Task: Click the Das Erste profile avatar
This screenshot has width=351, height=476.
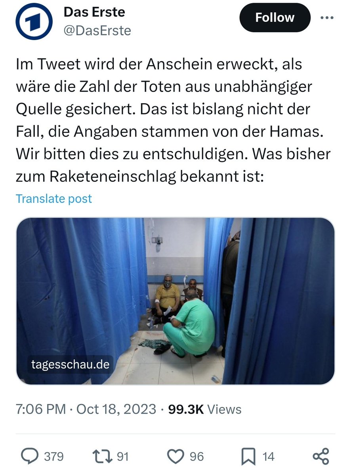Action: point(34,21)
